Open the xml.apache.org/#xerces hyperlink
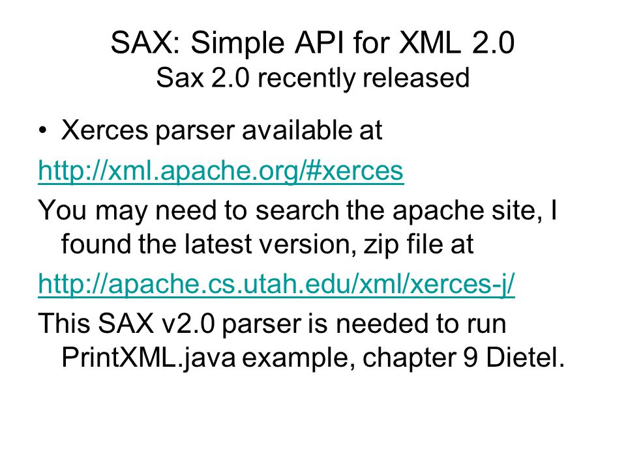 (x=221, y=171)
